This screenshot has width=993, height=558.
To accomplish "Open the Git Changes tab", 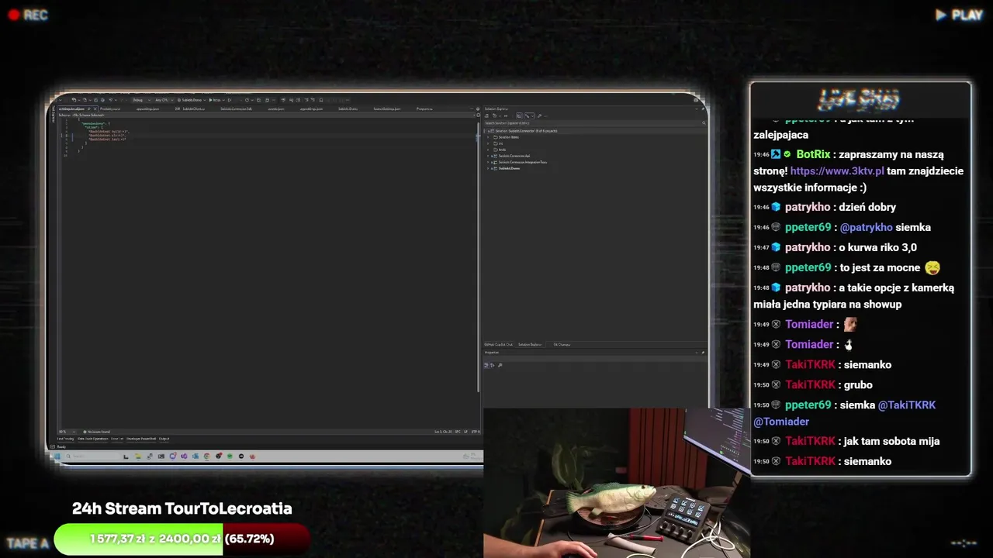I will pos(562,344).
